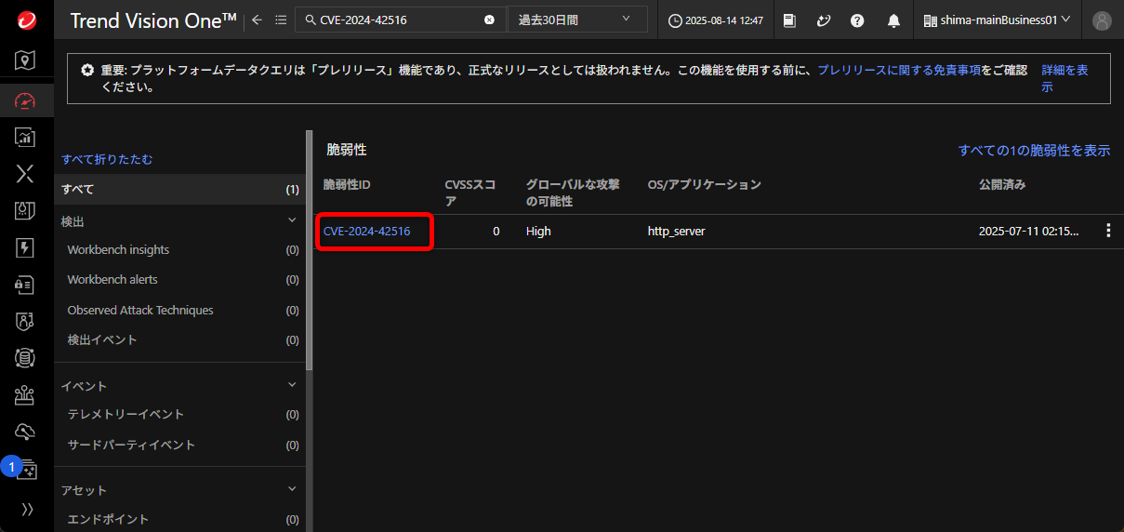
Task: Collapse the 検出 section chevron
Action: 292,220
